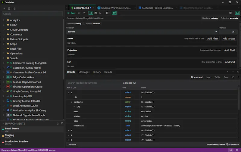The image size is (241, 152).
Task: Collapse the ENVIRONMENTS section
Action: click(x=3, y=124)
